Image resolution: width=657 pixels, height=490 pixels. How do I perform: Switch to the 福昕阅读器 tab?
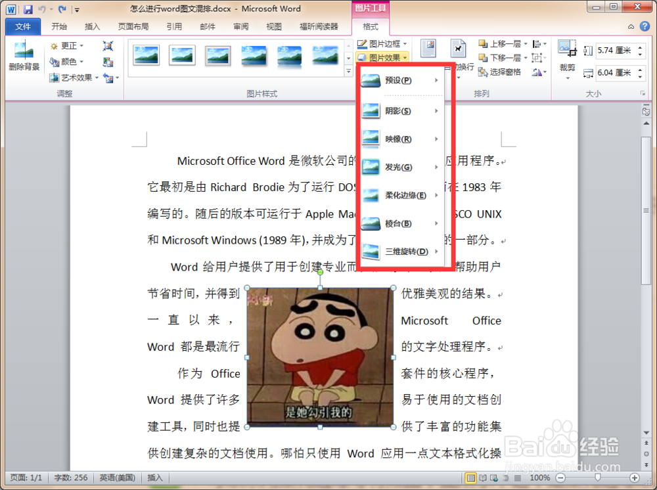click(319, 26)
